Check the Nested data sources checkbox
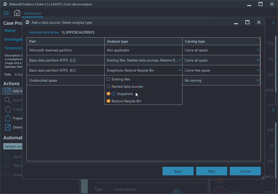The image size is (278, 194). (108, 86)
